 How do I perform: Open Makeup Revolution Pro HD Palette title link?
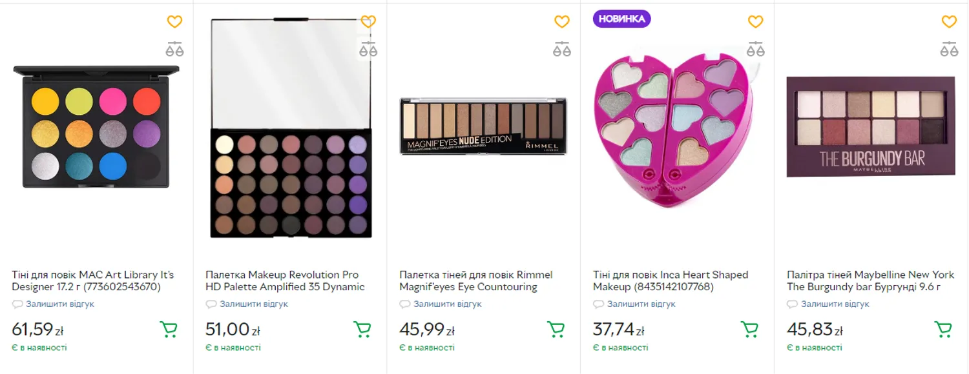point(285,280)
